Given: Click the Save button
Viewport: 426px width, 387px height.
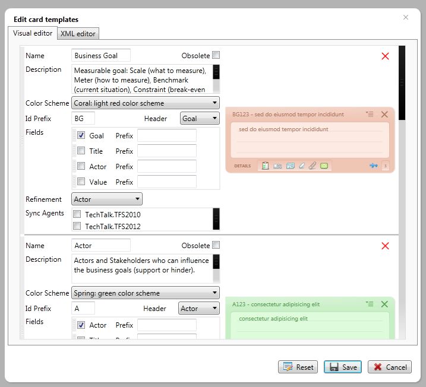Looking at the screenshot, I should pyautogui.click(x=343, y=367).
